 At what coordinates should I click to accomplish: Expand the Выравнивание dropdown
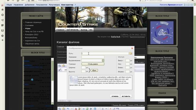coord(103,61)
